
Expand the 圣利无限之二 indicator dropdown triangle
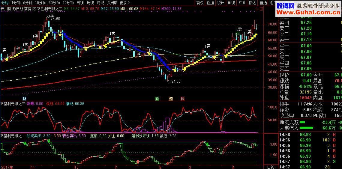2,104
